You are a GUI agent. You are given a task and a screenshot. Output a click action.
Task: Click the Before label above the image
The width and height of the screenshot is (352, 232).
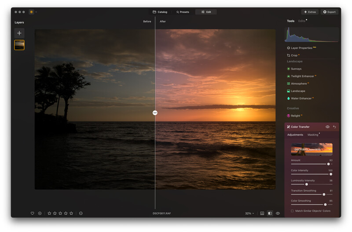coord(147,22)
